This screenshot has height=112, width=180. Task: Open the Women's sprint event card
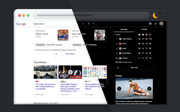coord(52,38)
